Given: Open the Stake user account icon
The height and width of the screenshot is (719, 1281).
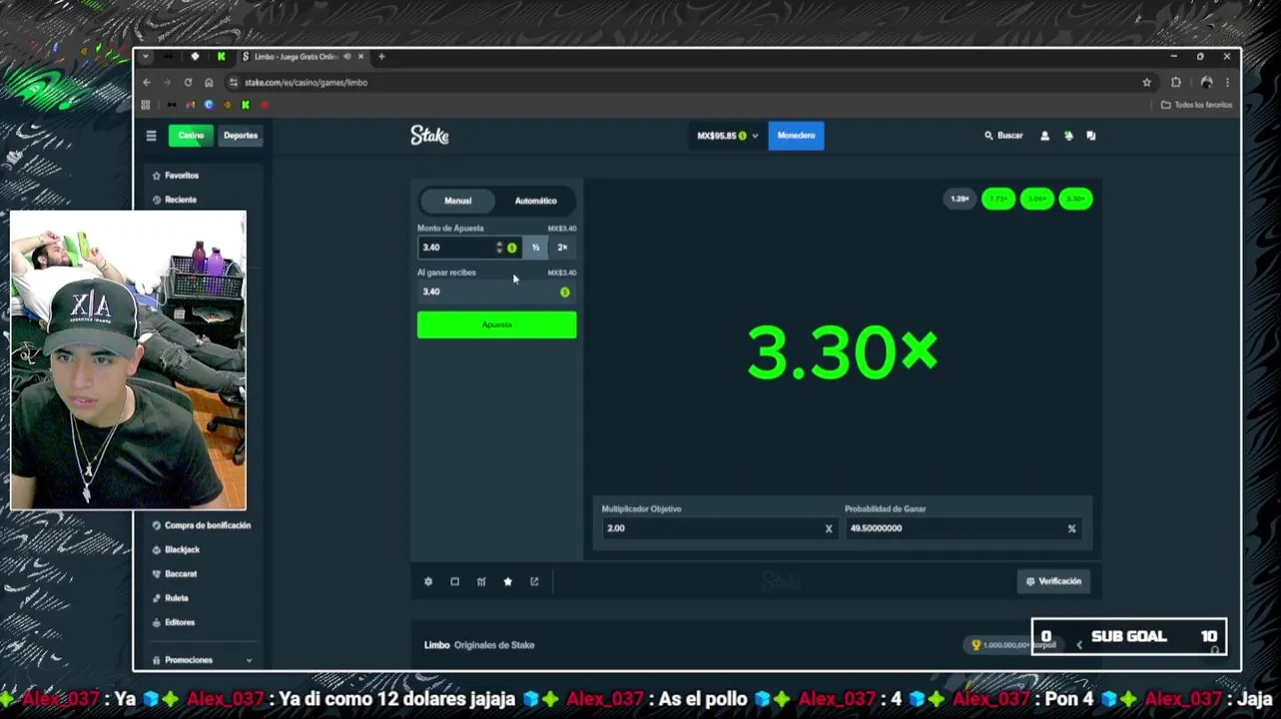Looking at the screenshot, I should 1044,136.
